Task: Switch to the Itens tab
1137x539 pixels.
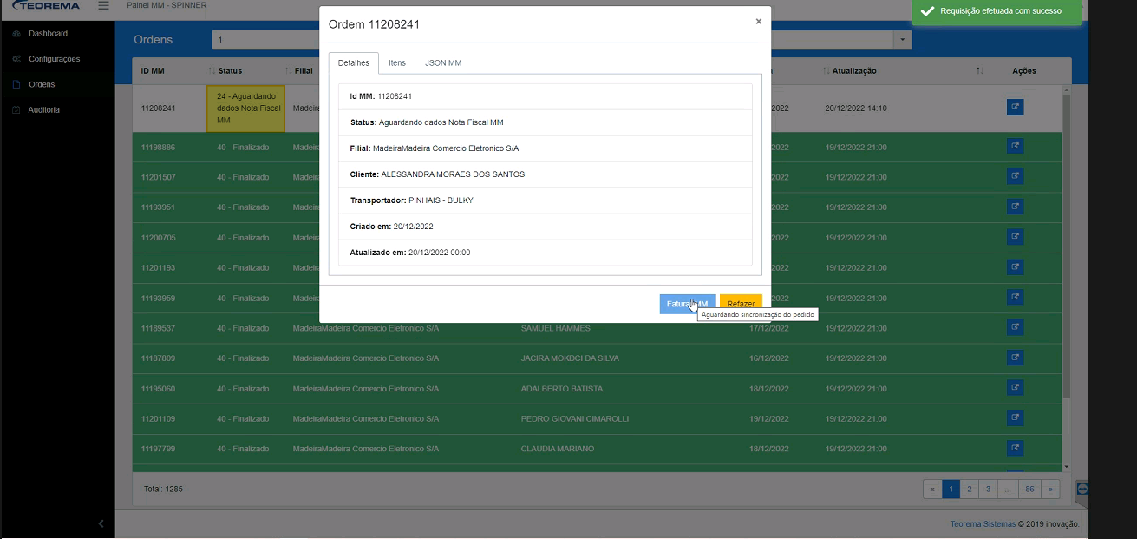Action: point(397,63)
